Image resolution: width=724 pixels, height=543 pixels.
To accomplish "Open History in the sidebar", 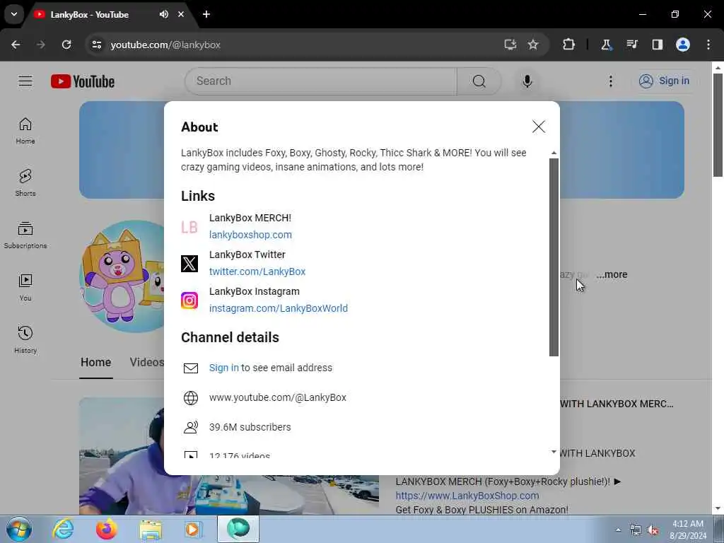I will coord(25,339).
